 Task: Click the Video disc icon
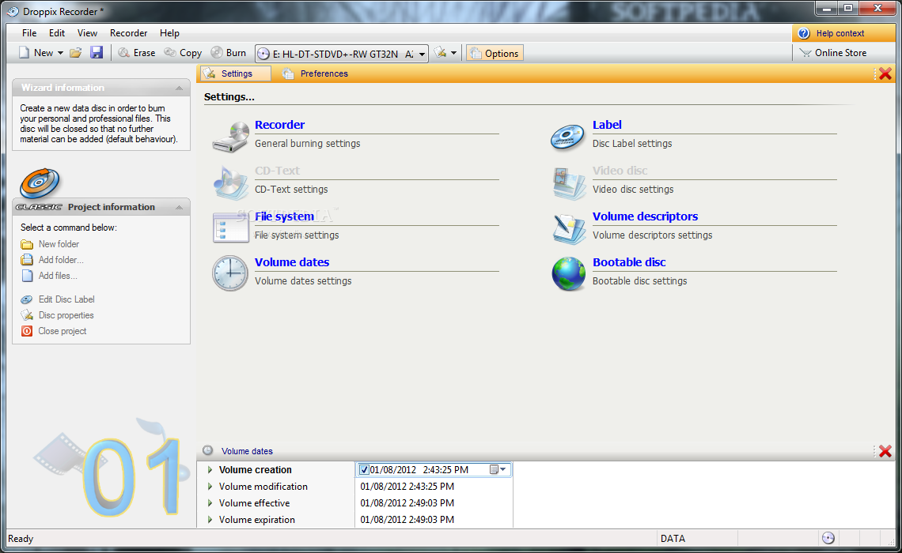pyautogui.click(x=568, y=183)
